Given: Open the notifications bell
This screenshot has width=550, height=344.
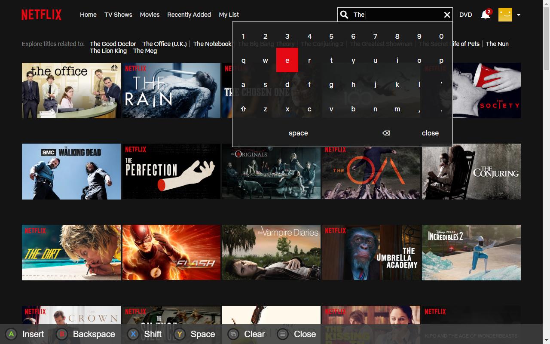Looking at the screenshot, I should pyautogui.click(x=486, y=15).
